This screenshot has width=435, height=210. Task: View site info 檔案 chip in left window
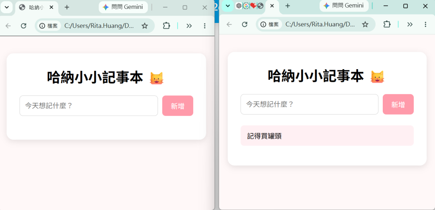(x=48, y=26)
